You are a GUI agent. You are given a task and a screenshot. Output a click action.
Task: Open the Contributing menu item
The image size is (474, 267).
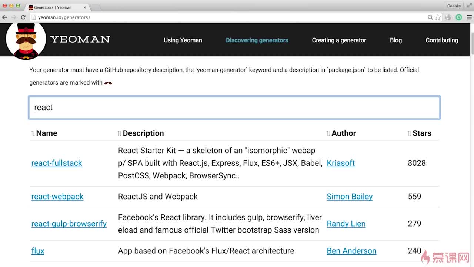(442, 40)
